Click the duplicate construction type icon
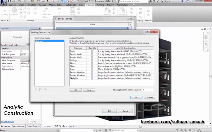 click(x=41, y=90)
